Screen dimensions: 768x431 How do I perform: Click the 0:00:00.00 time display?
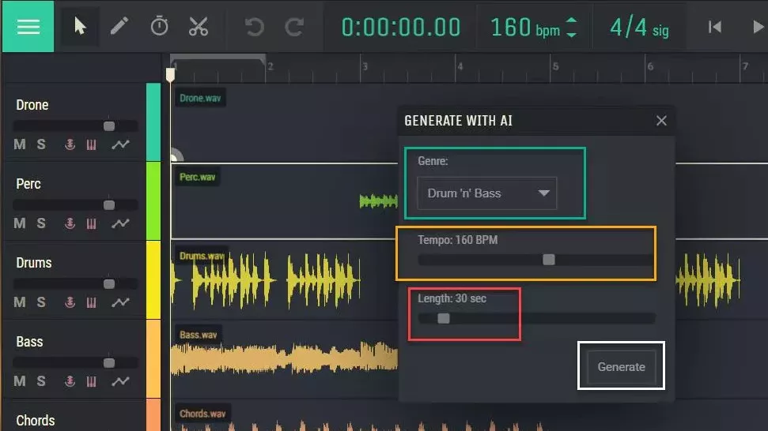(x=401, y=28)
